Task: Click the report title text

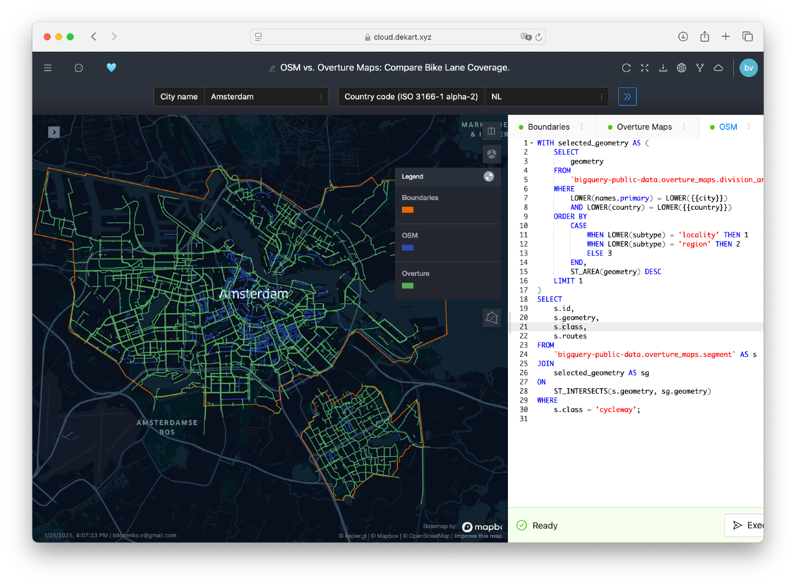Action: pyautogui.click(x=395, y=68)
